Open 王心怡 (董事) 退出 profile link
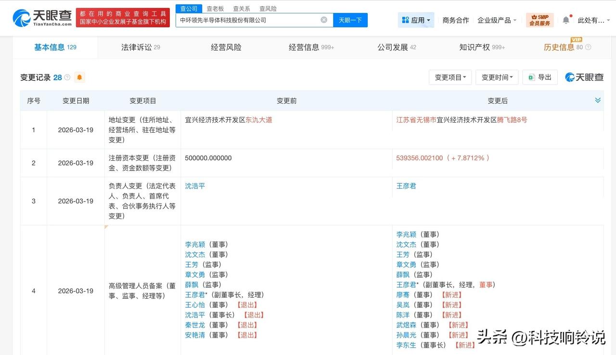 [x=195, y=305]
